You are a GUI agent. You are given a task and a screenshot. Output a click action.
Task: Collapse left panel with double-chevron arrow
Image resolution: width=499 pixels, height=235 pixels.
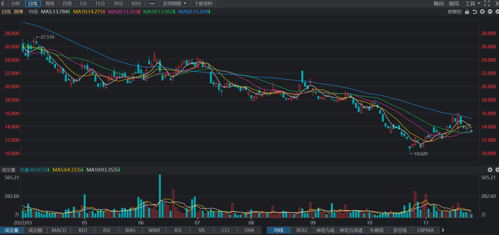point(3,3)
